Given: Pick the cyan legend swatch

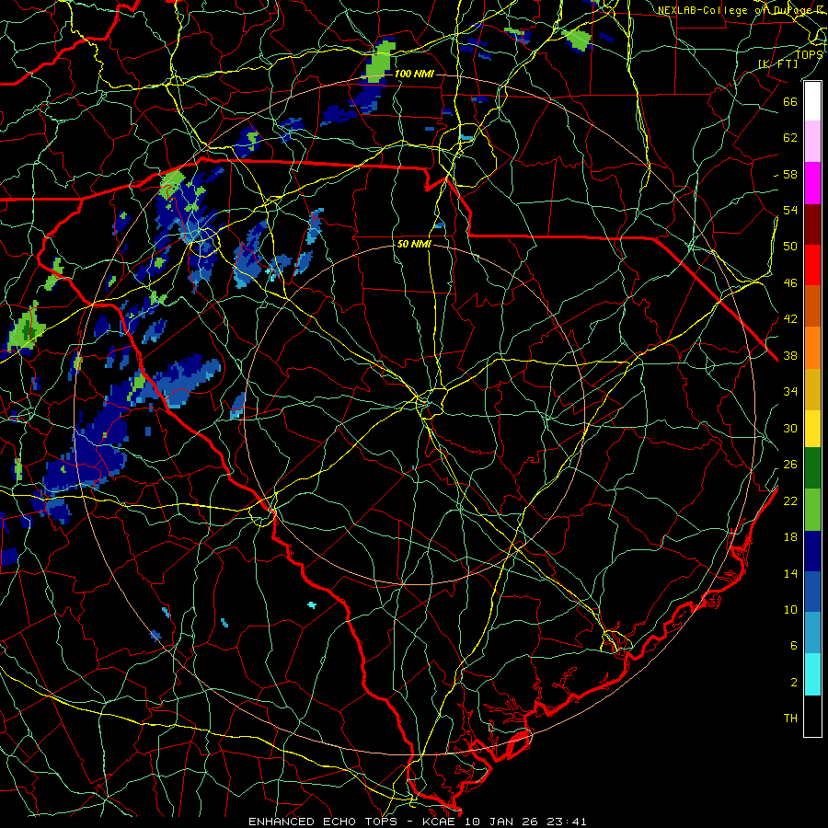Looking at the screenshot, I should coord(812,674).
